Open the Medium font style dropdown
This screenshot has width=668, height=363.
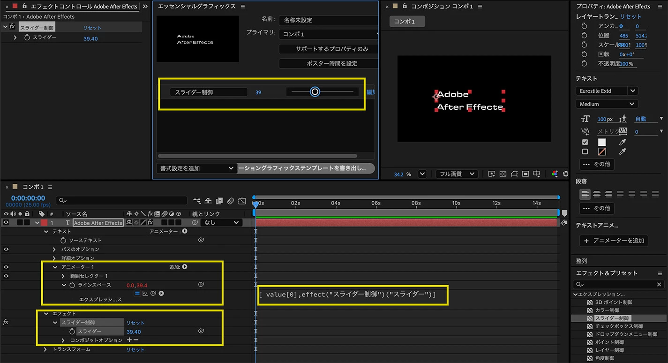tap(607, 104)
